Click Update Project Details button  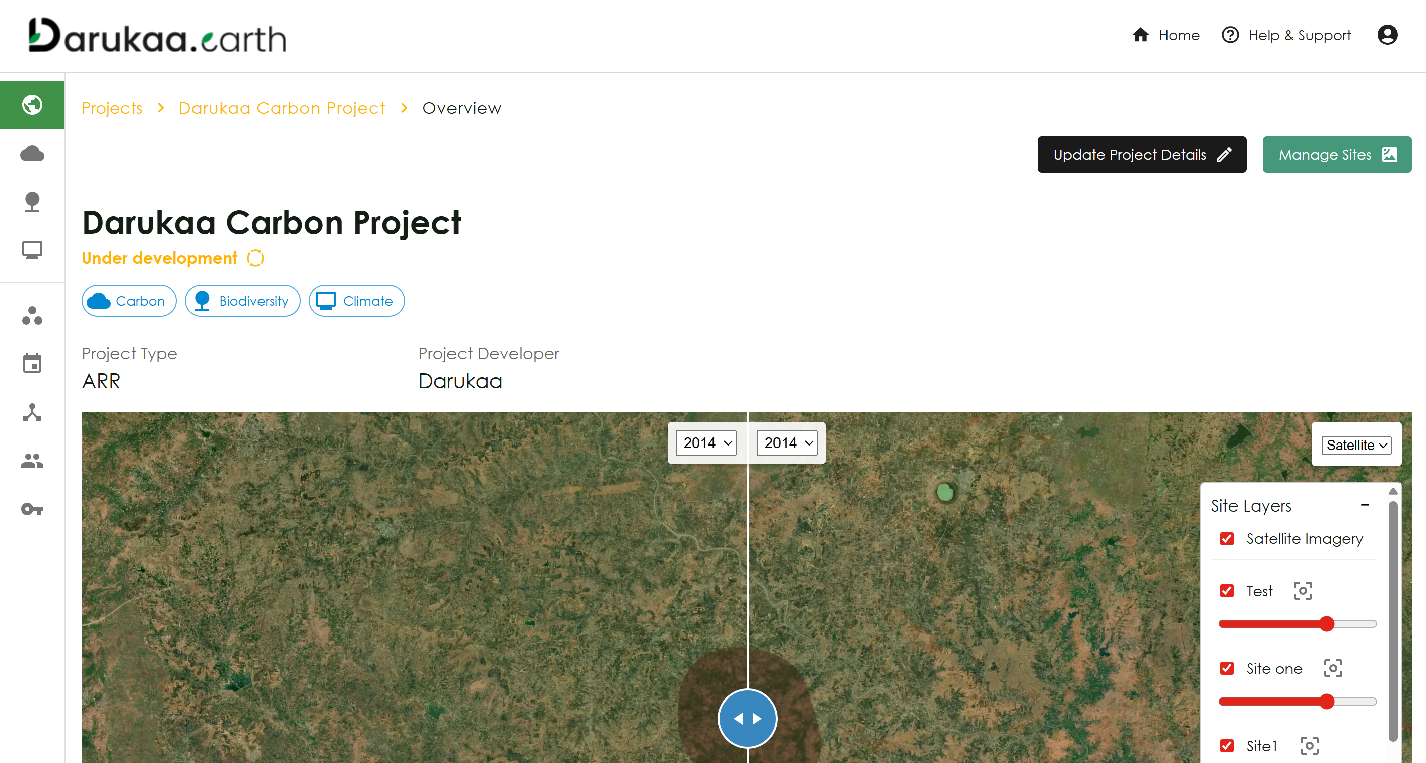point(1141,155)
